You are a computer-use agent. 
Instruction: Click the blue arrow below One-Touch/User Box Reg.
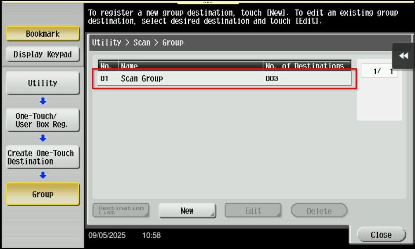click(x=43, y=138)
